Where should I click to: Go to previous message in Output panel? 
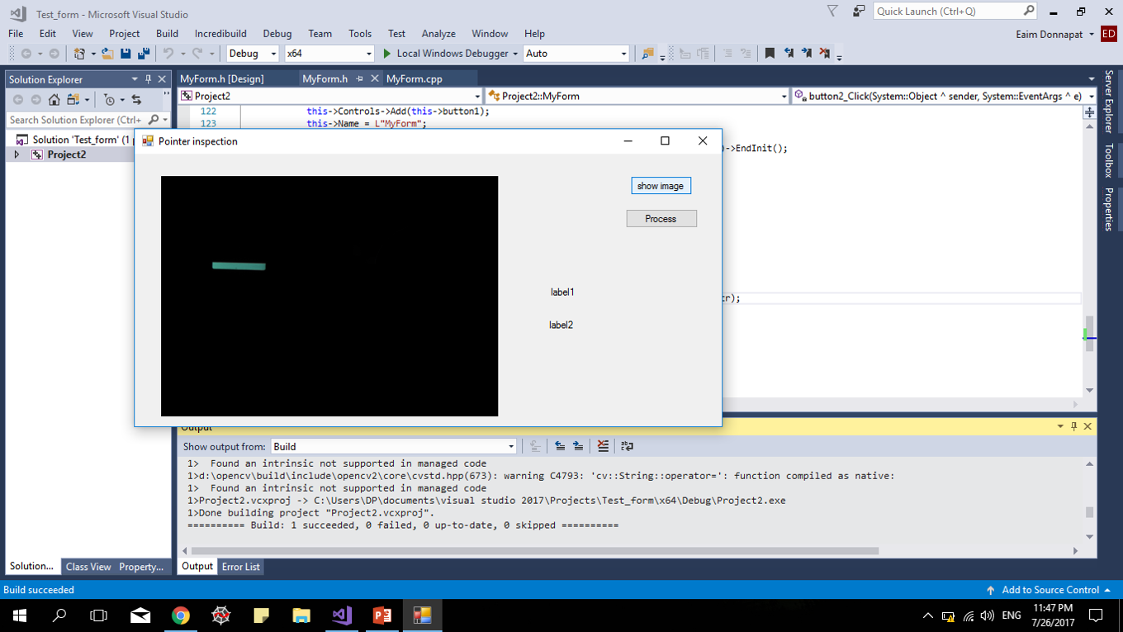560,446
